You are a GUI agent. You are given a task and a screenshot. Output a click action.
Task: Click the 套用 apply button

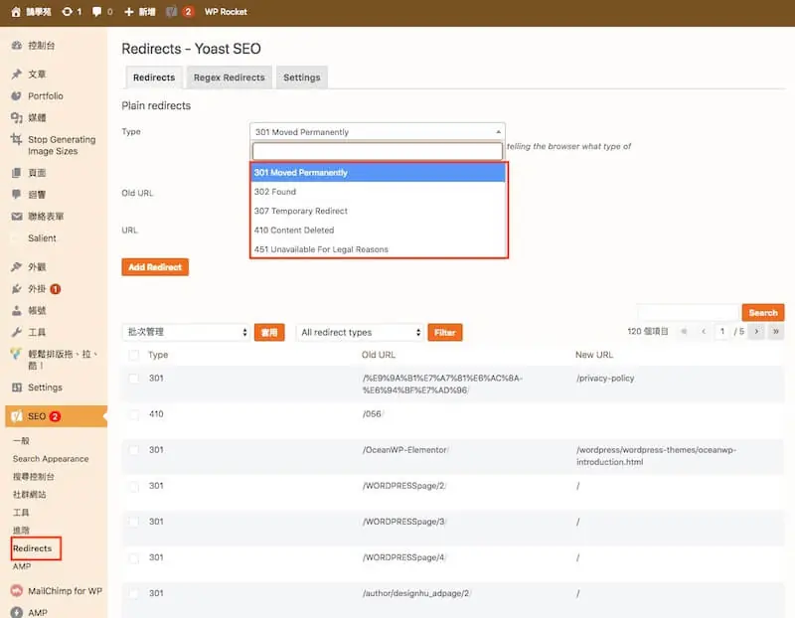pyautogui.click(x=269, y=333)
